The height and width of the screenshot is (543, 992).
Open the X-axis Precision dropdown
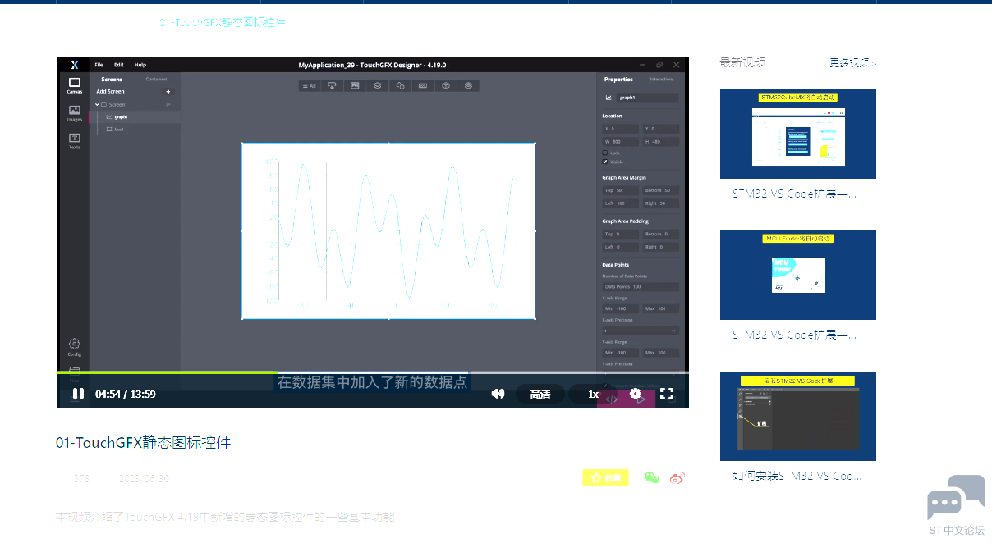tap(641, 331)
